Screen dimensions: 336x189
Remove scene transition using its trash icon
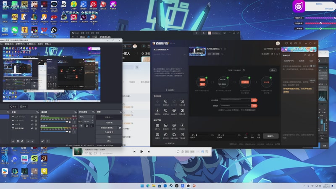click(x=87, y=126)
